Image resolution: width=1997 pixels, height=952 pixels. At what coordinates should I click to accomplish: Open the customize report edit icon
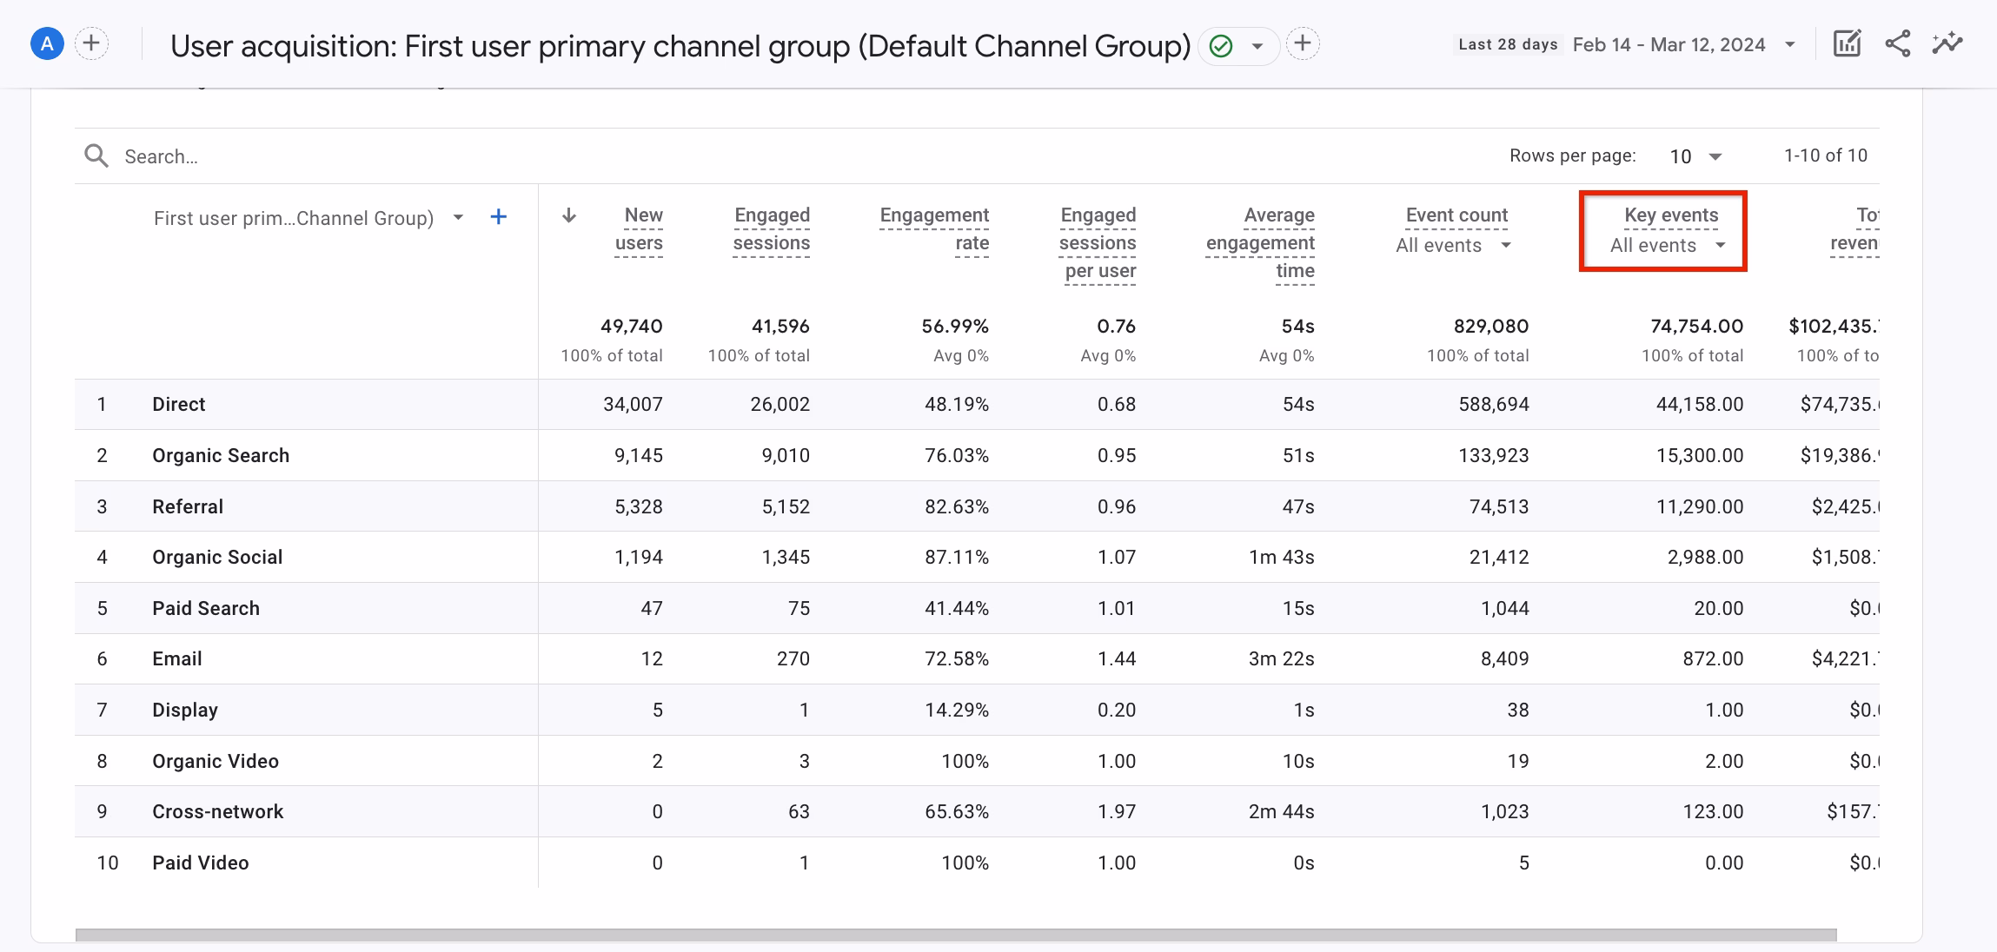(x=1847, y=43)
